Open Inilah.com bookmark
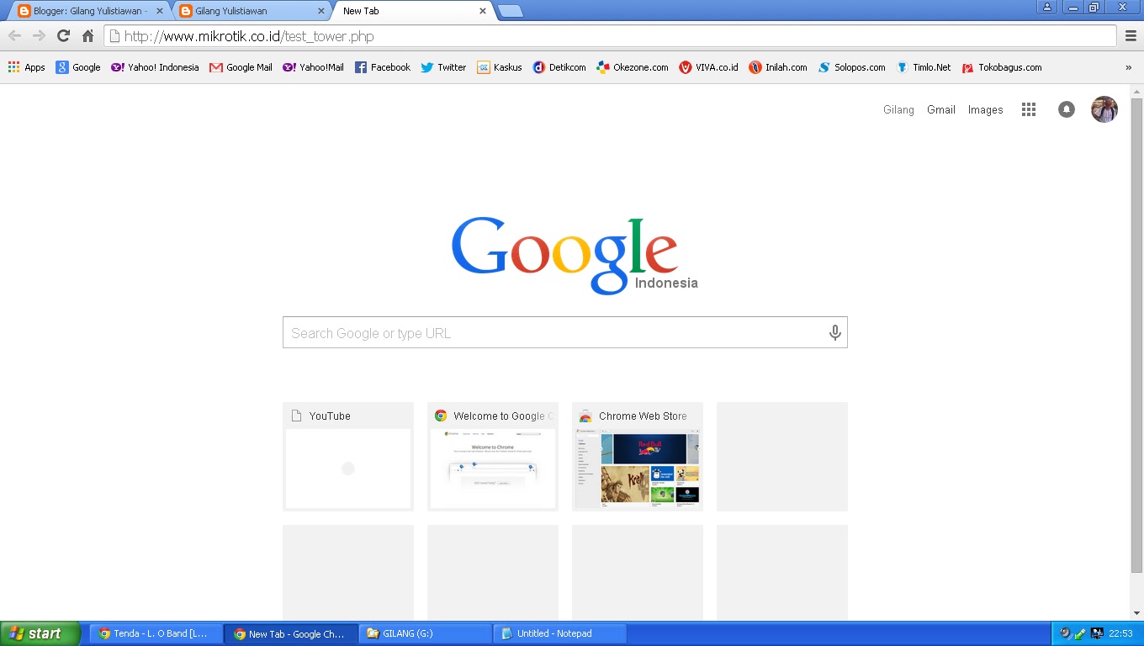This screenshot has width=1144, height=646. pyautogui.click(x=778, y=67)
